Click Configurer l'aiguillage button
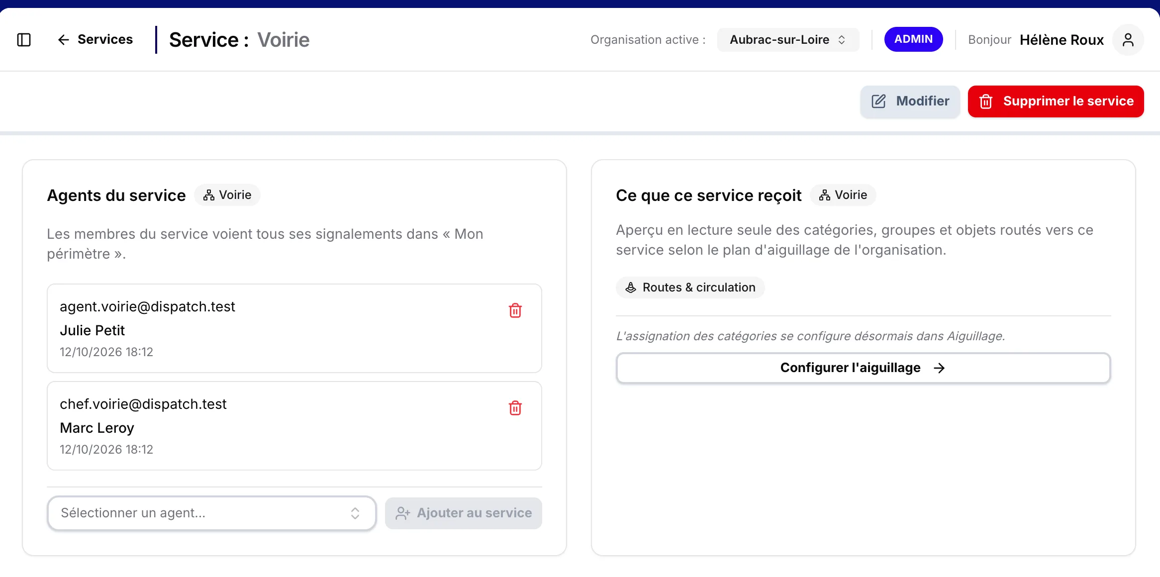The width and height of the screenshot is (1160, 577). 863,368
